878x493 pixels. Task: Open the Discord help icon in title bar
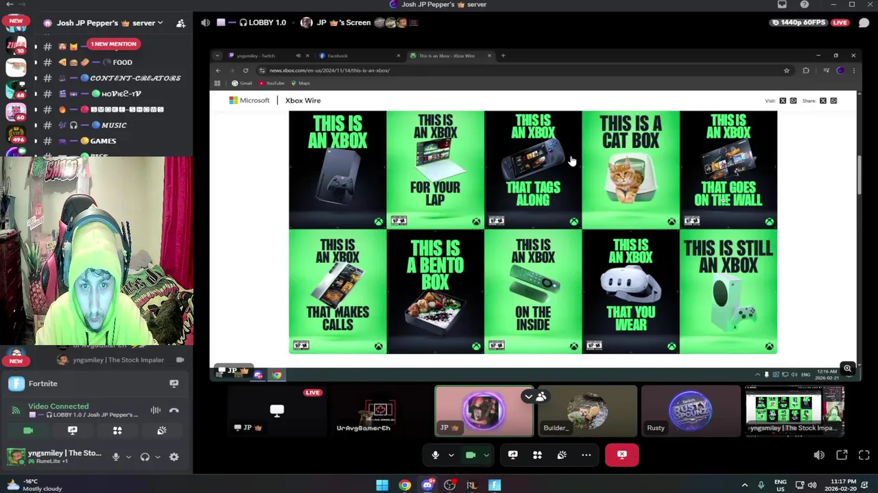coord(805,5)
